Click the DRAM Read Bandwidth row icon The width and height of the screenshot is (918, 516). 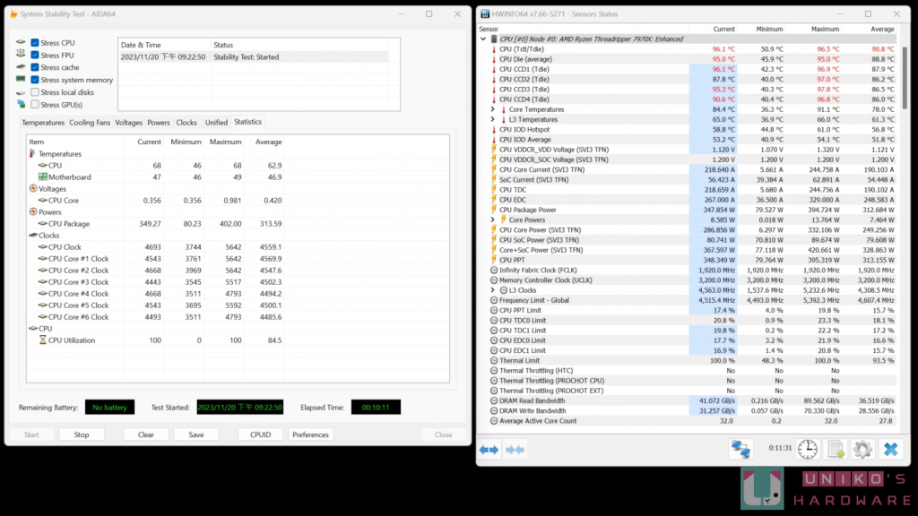[494, 400]
